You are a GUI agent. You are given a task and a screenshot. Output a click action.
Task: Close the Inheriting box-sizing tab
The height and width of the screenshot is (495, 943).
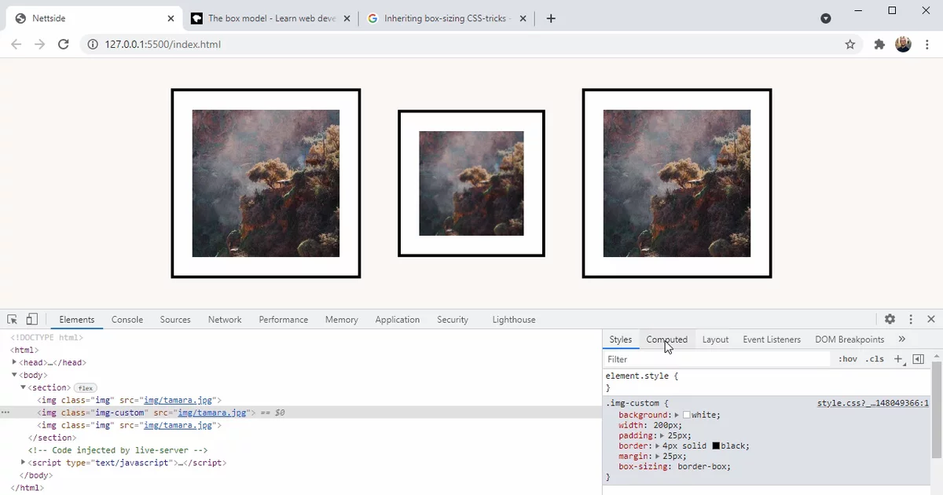[522, 18]
